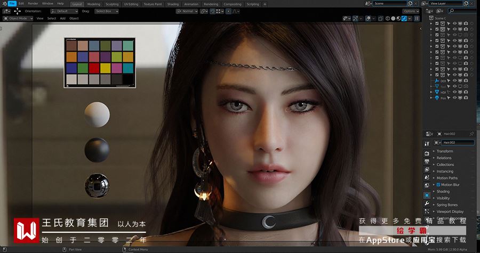
Task: Open the Scene properties tab
Action: pos(427,177)
